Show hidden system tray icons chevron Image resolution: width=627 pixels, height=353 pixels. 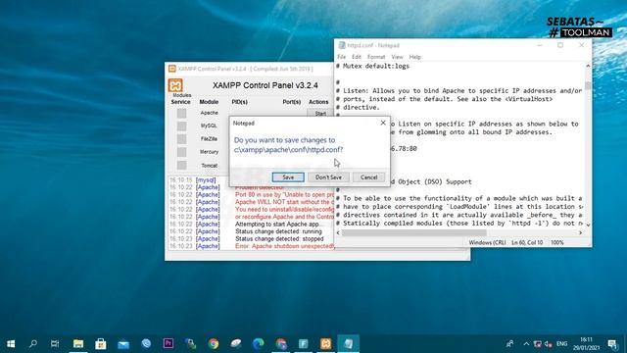point(526,344)
